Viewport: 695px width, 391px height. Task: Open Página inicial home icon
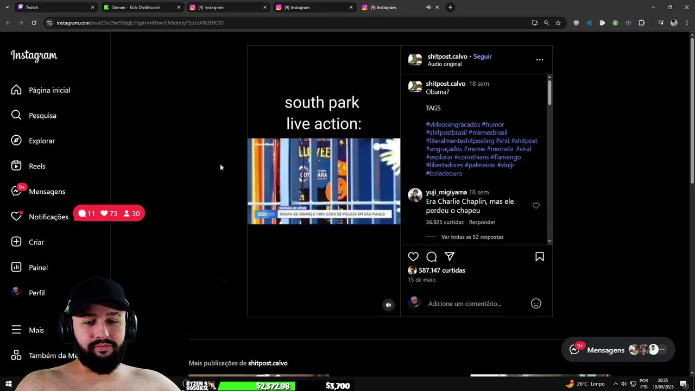tap(16, 90)
